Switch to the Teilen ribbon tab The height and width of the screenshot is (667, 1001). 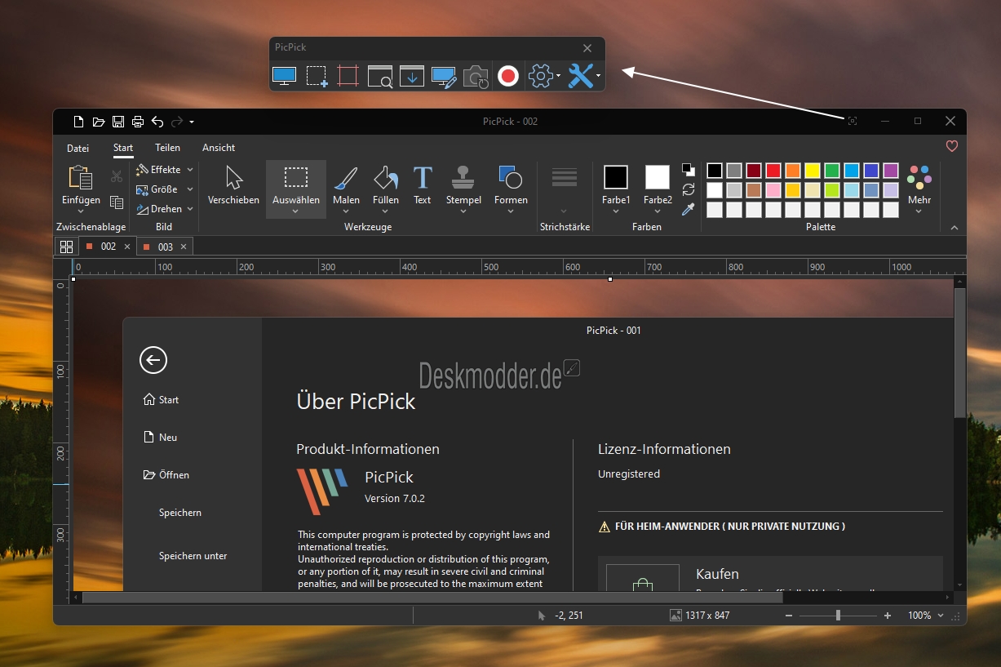pos(168,148)
